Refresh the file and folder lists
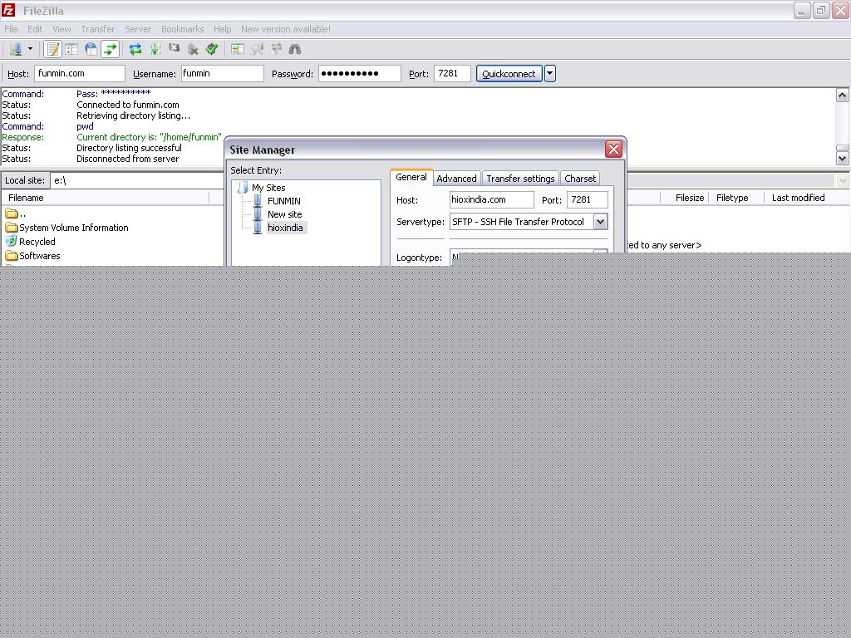 135,49
